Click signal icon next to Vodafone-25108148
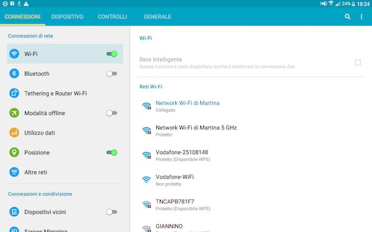The image size is (372, 232). (146, 155)
